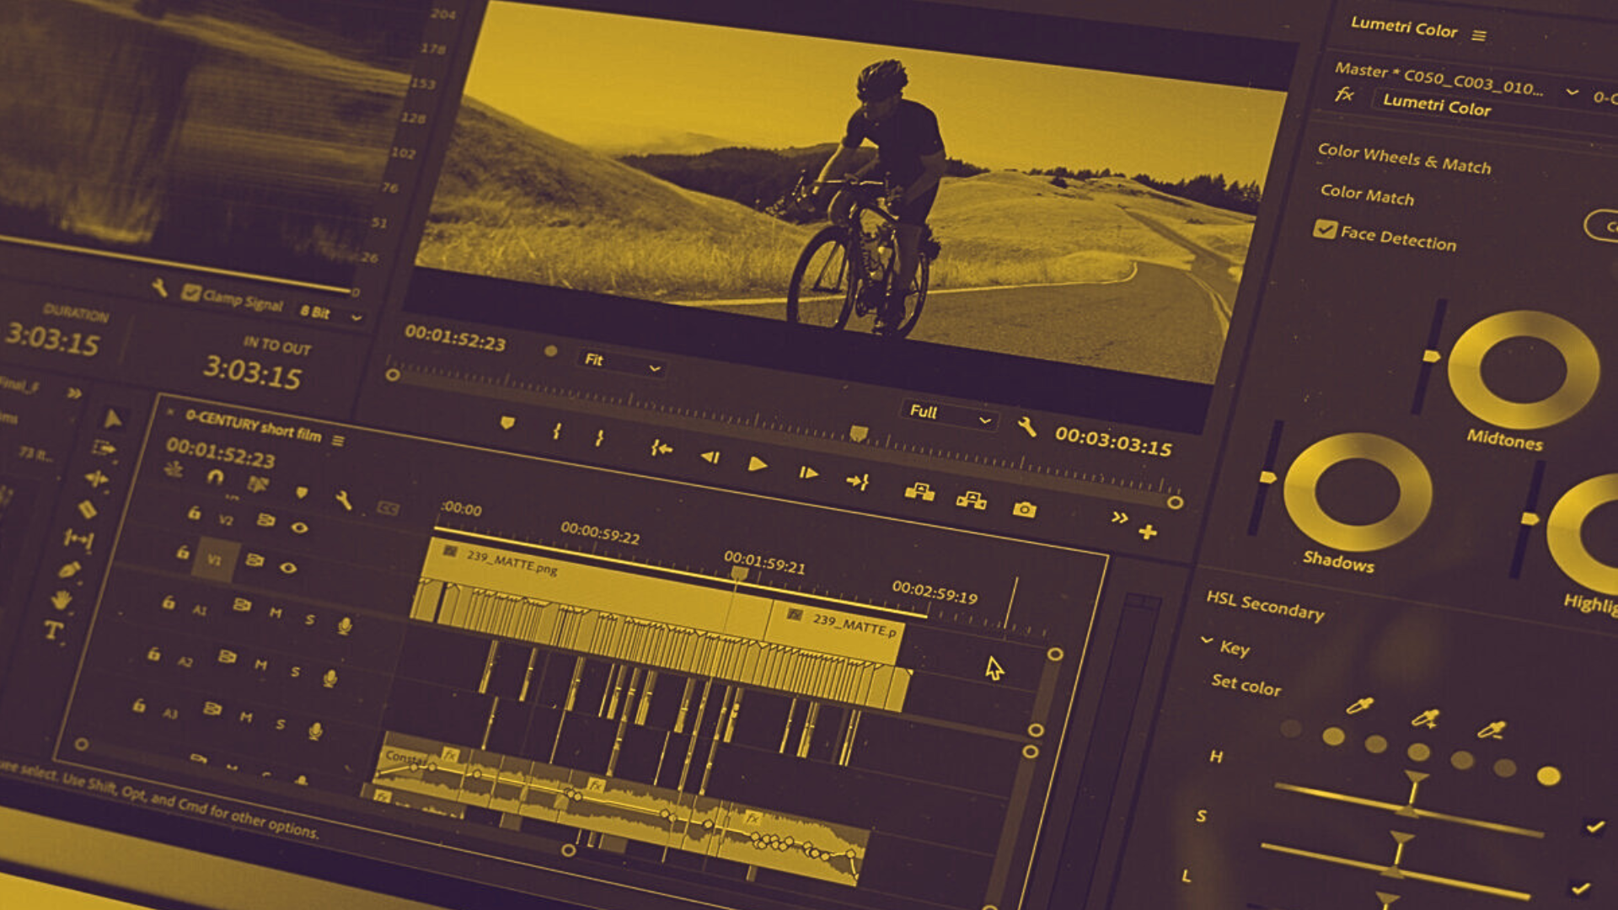Step forward one frame
The width and height of the screenshot is (1618, 910).
click(x=808, y=473)
